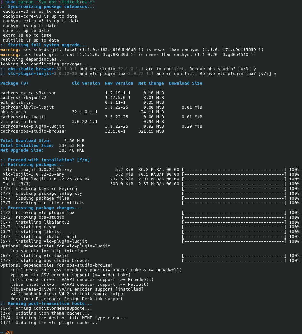Click '(7/7) loading package files' line
Screen dimensions: 302x334
coord(150,198)
